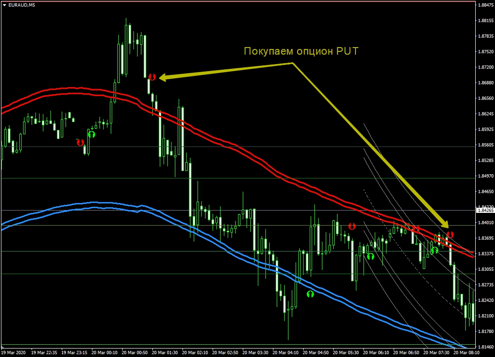Click the 1.88475 price on the scale
This screenshot has height=357, width=495.
click(485, 5)
